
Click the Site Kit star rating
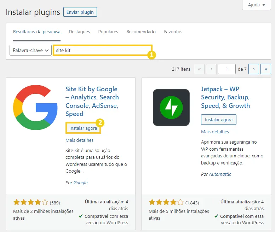point(30,202)
